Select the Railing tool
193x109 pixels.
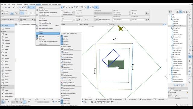pyautogui.click(x=7, y=58)
